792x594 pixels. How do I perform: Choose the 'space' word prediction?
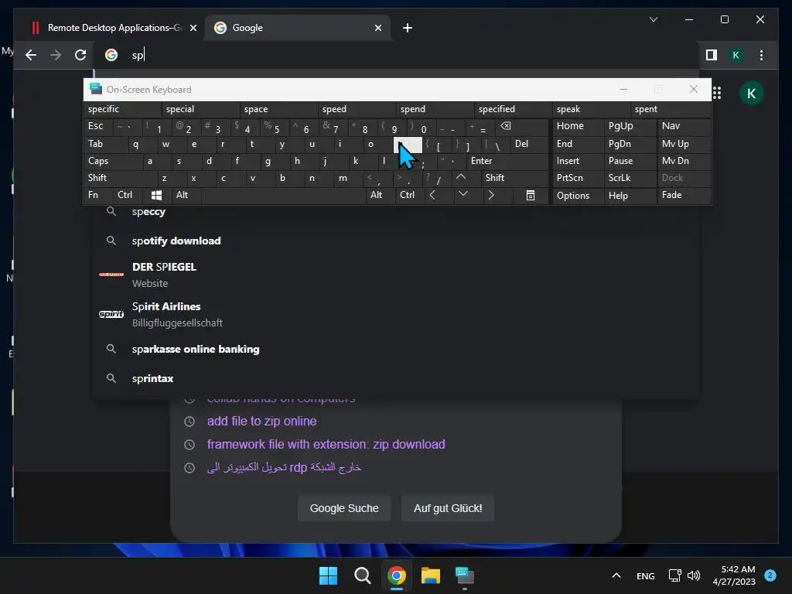tap(278, 109)
